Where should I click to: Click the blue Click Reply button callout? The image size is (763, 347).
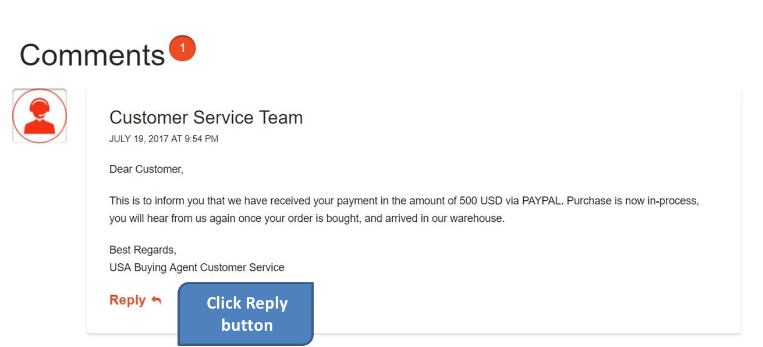(246, 314)
